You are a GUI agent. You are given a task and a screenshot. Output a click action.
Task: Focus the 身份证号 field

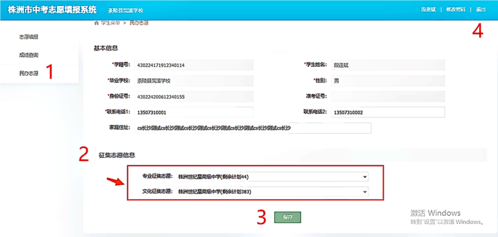click(x=194, y=96)
